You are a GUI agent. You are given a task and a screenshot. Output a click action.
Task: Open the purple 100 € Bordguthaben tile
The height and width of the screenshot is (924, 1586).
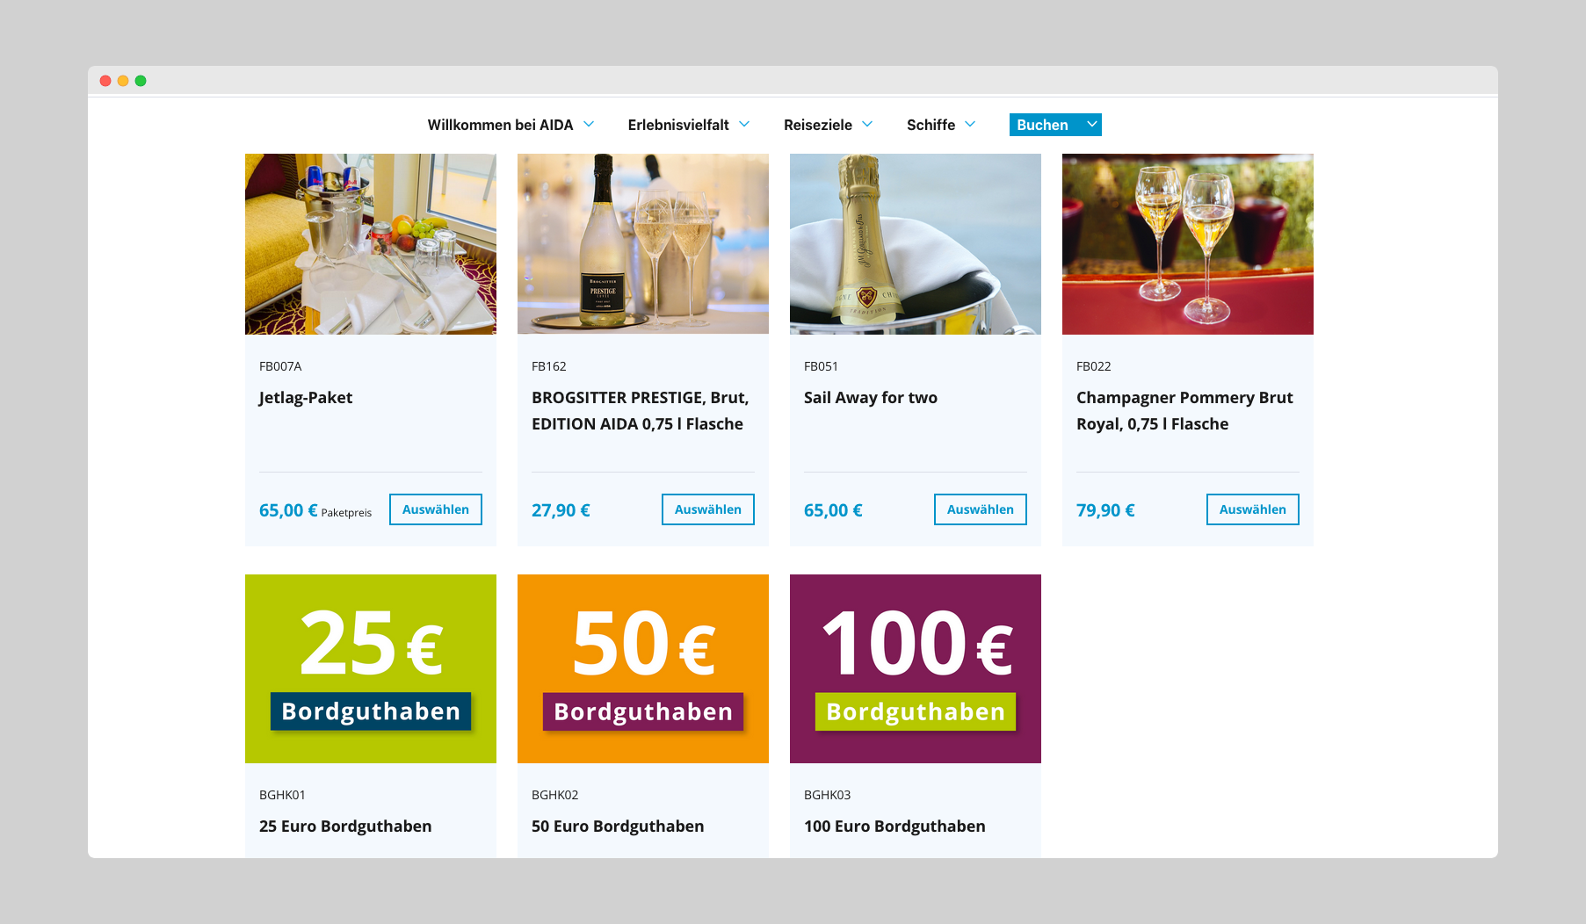click(x=916, y=668)
